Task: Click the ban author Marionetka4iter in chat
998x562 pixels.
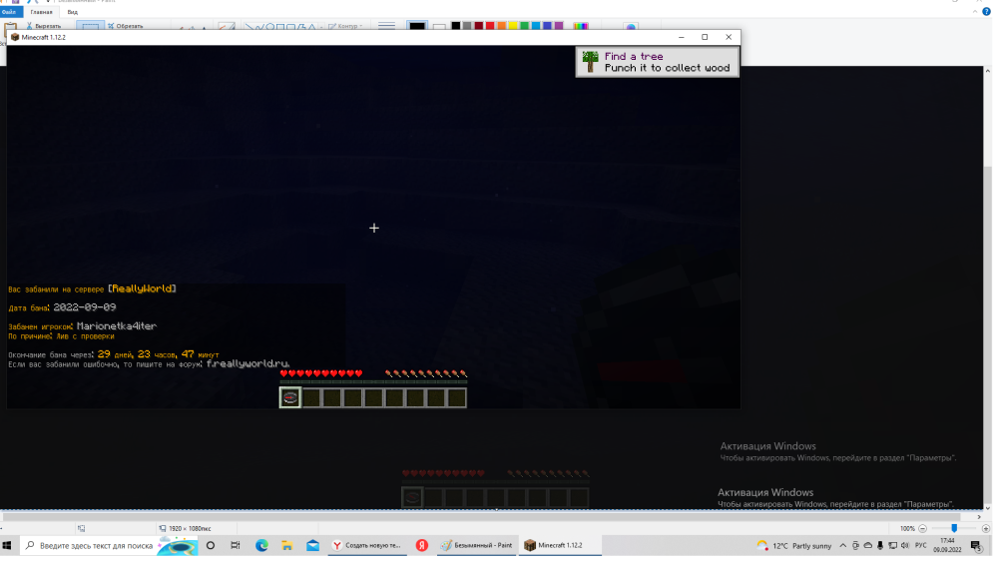Action: (x=117, y=326)
